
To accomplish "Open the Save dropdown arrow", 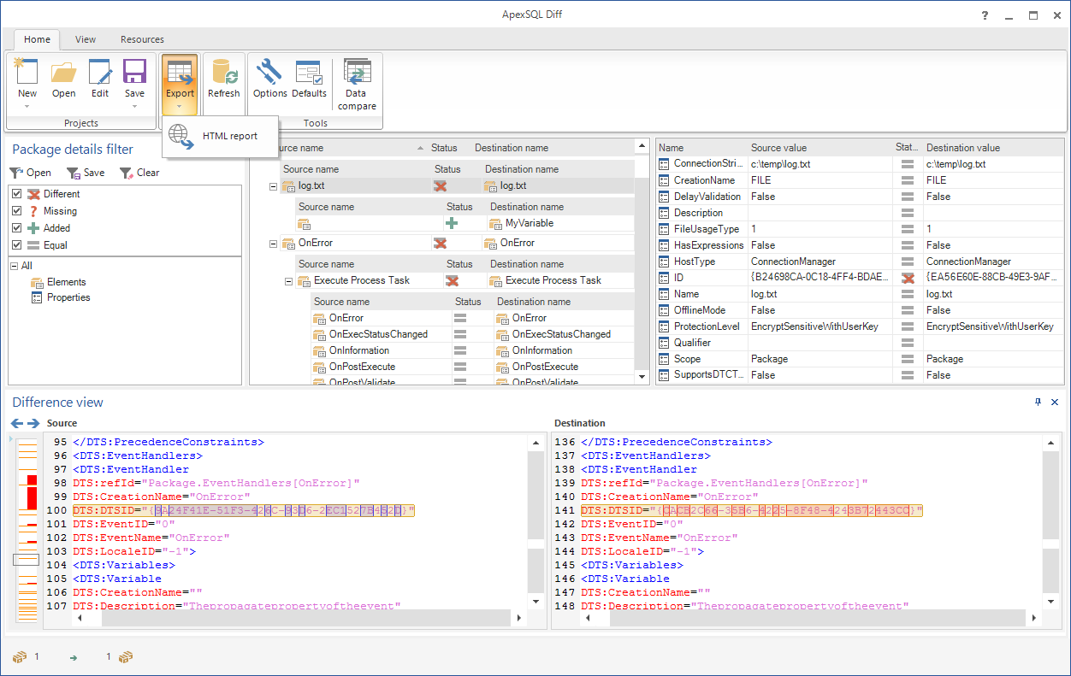I will pyautogui.click(x=134, y=107).
